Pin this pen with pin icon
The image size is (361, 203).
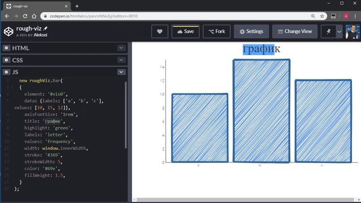coord(328,32)
